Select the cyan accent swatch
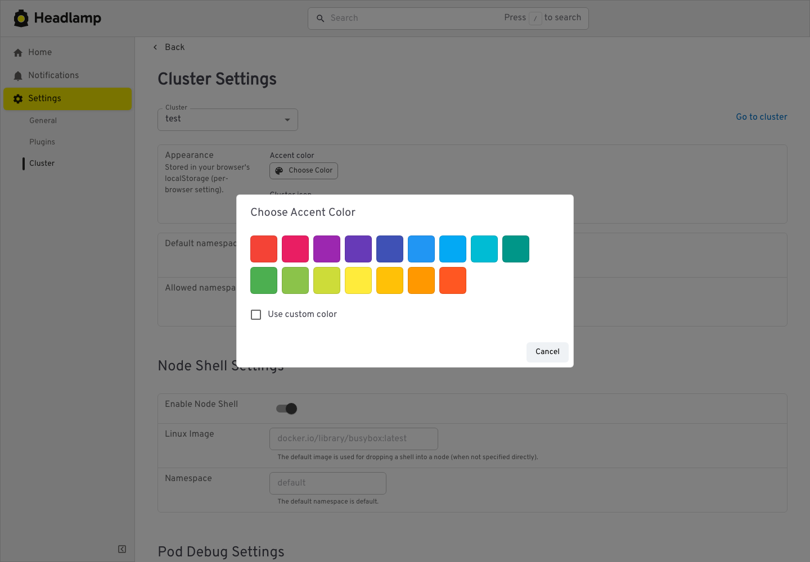This screenshot has width=810, height=562. click(484, 249)
